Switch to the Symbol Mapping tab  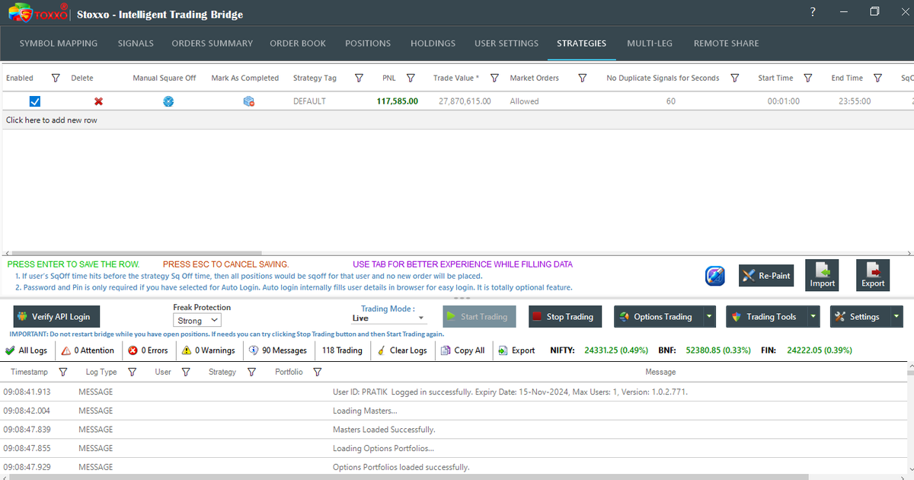tap(59, 43)
